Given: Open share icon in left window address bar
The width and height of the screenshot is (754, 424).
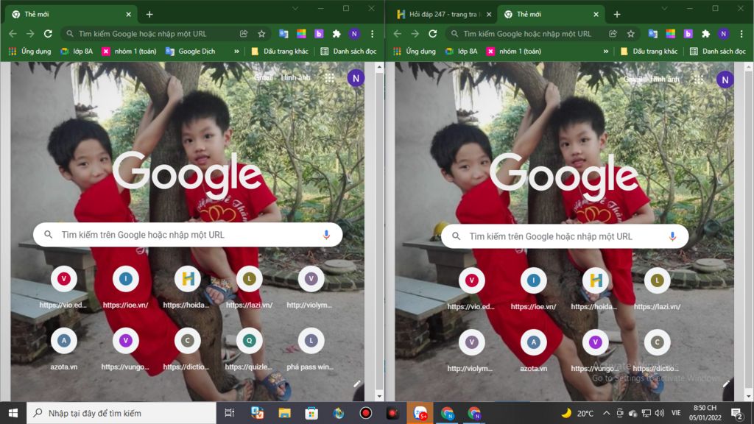Looking at the screenshot, I should click(244, 34).
